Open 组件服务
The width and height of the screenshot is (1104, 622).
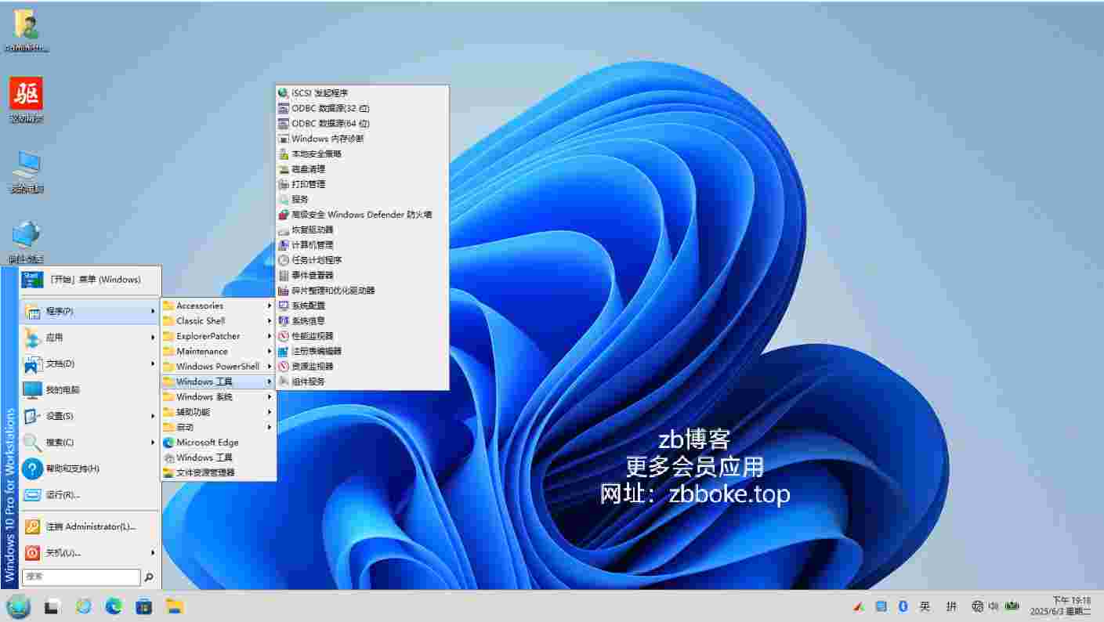[x=362, y=382]
